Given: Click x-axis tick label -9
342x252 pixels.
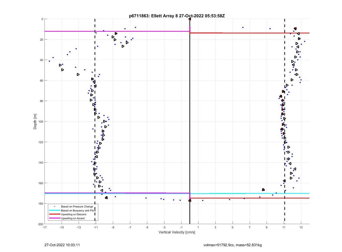Looking at the screenshot, I should [113, 227].
